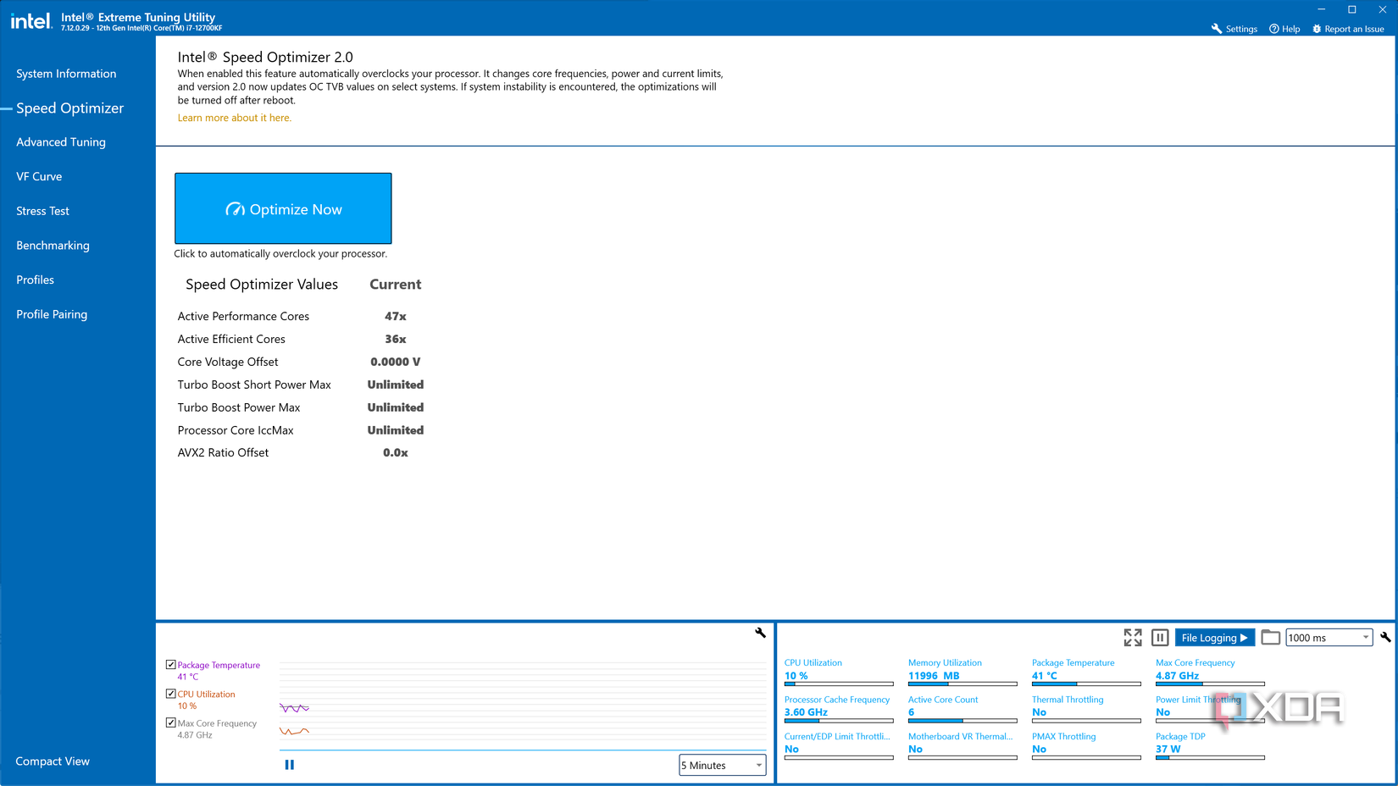Uncheck Package Temperature in the graph legend

tap(169, 665)
